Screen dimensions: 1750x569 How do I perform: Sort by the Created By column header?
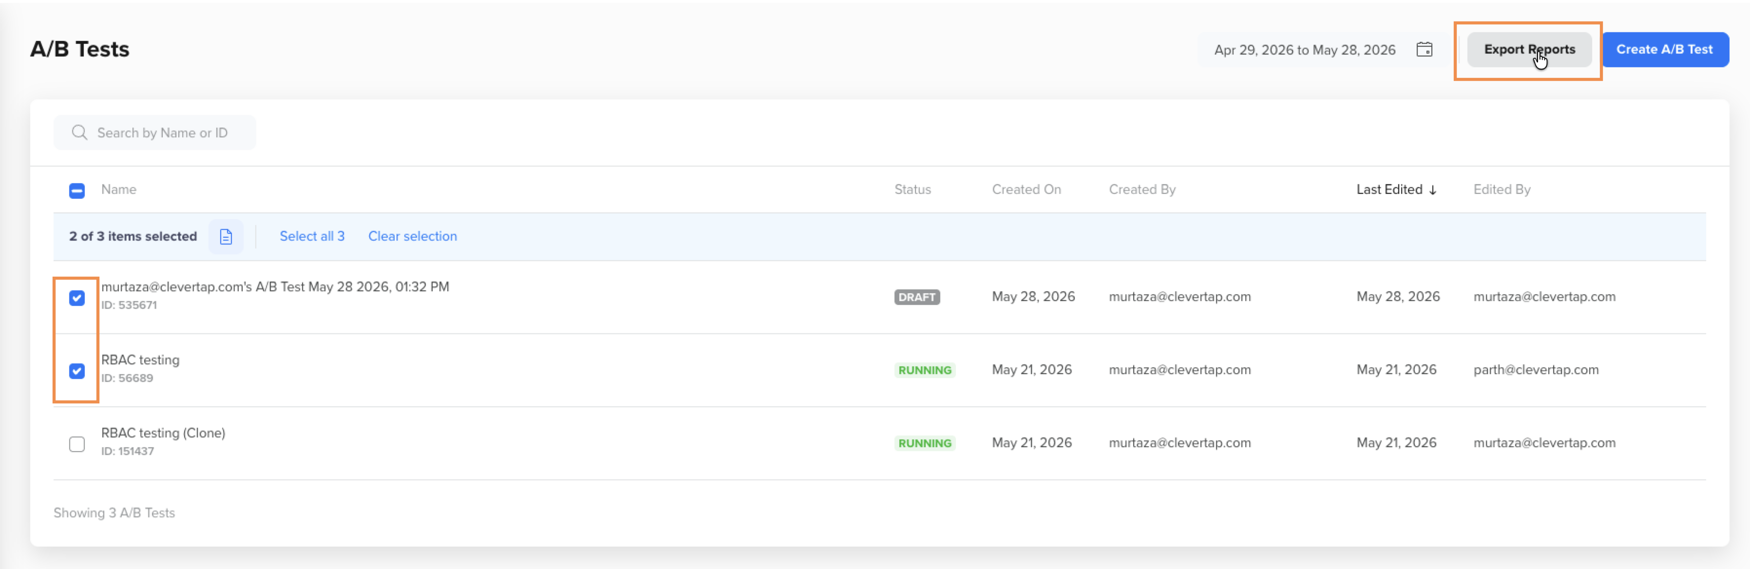(1142, 190)
